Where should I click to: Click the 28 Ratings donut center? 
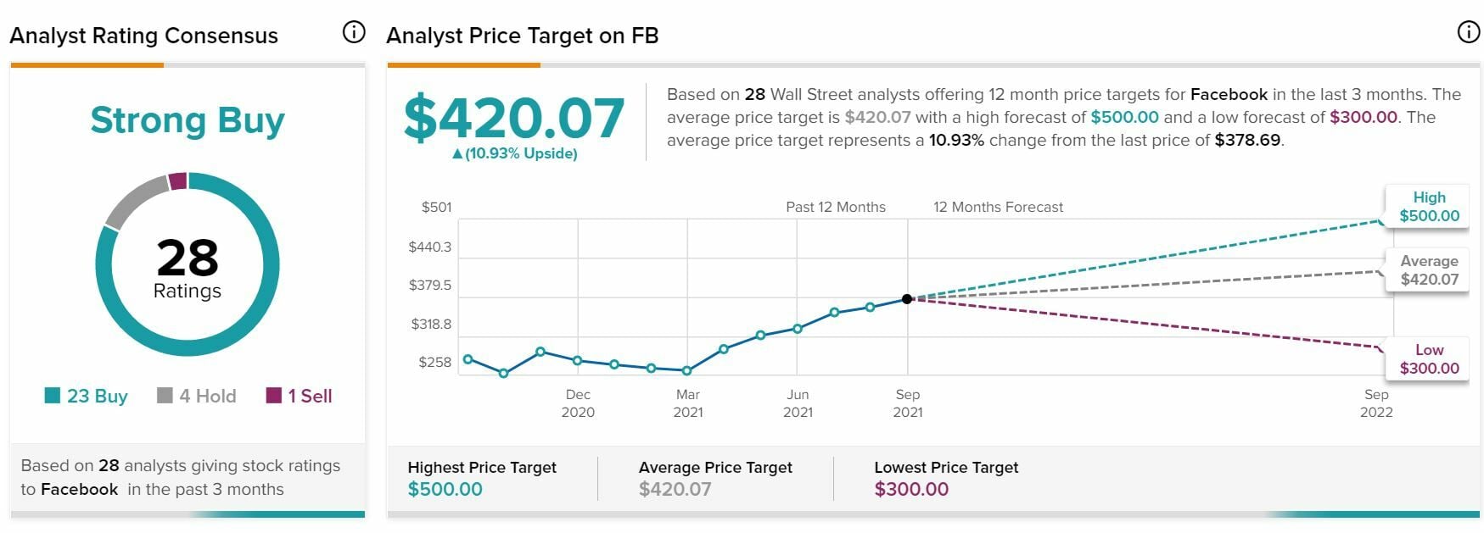pos(188,268)
